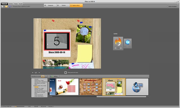
Task: Play the menu preview (Vista previa)
Action: (x=66, y=73)
